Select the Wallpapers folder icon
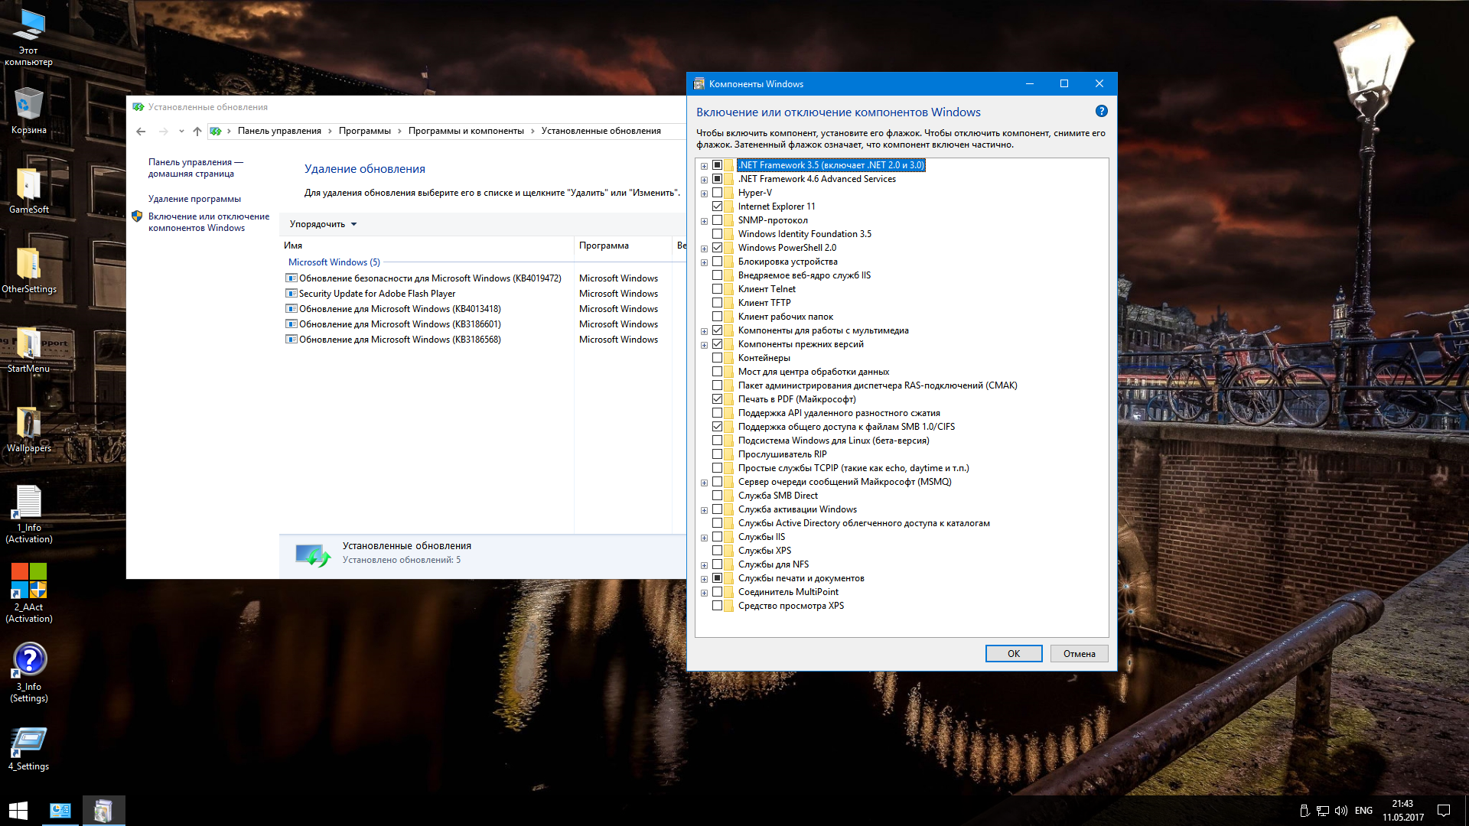Viewport: 1469px width, 826px height. (28, 429)
